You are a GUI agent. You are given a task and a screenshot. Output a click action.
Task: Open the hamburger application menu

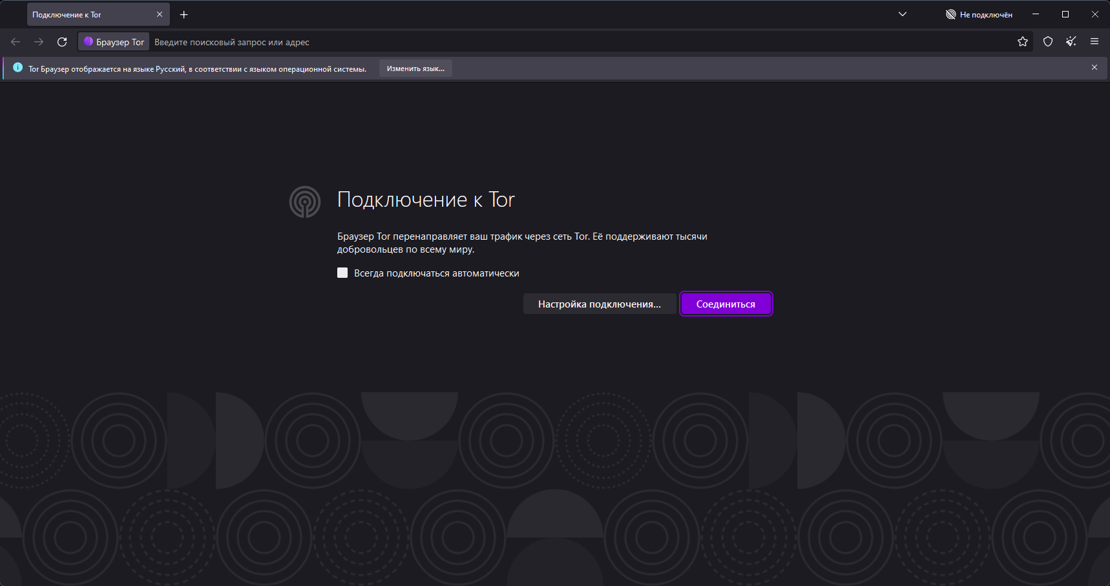[1094, 42]
